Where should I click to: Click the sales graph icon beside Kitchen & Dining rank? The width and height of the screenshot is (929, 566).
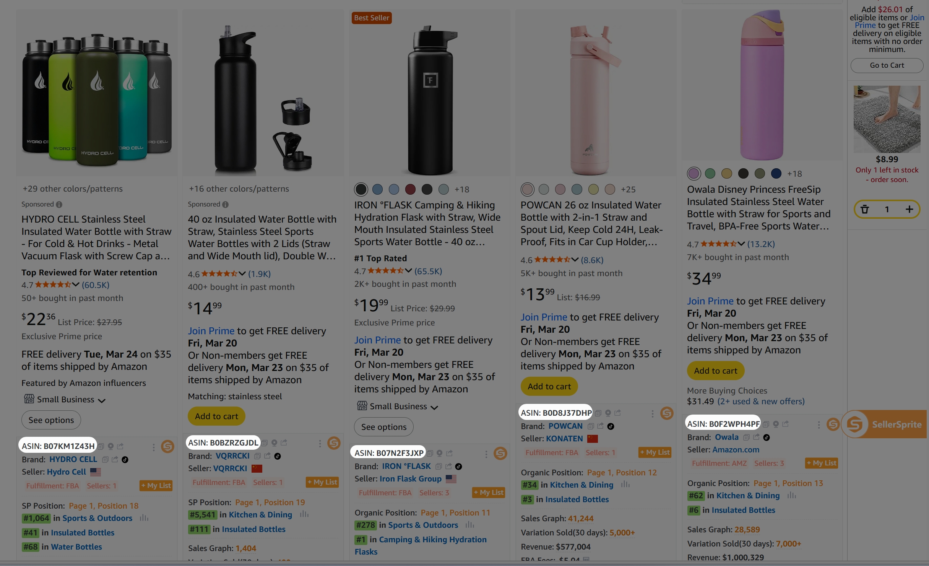coord(625,485)
